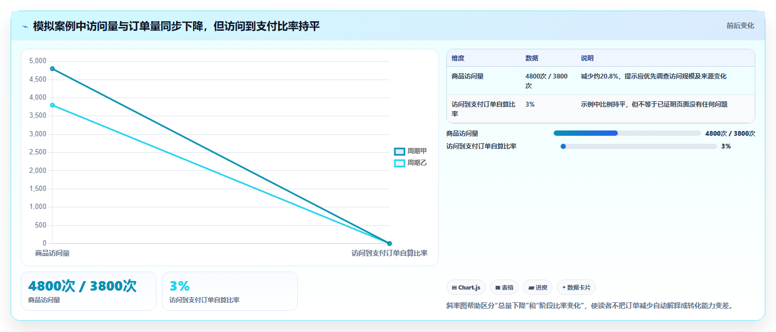Click the 周期甲 legend color box
Image resolution: width=776 pixels, height=332 pixels.
pyautogui.click(x=400, y=151)
